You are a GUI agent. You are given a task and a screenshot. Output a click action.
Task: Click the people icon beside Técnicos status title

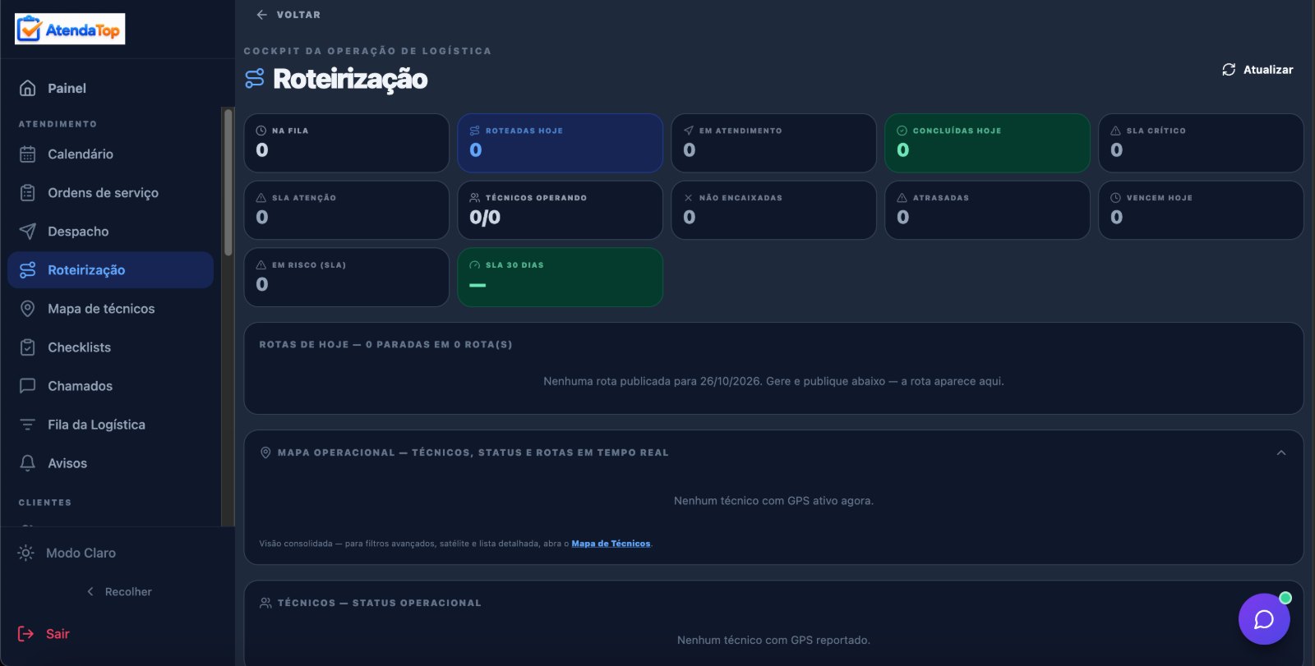(x=265, y=603)
